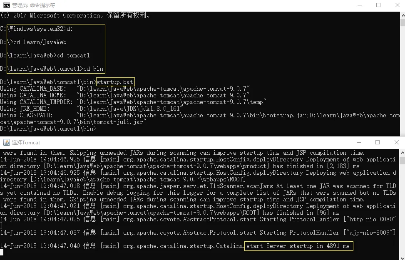Click the Using JRE_HOME line
The width and height of the screenshot is (405, 260).
pyautogui.click(x=92, y=109)
